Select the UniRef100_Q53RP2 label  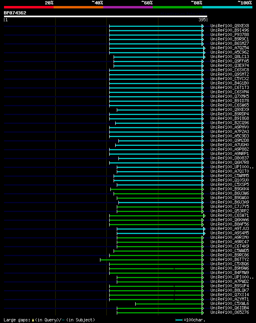(230, 211)
